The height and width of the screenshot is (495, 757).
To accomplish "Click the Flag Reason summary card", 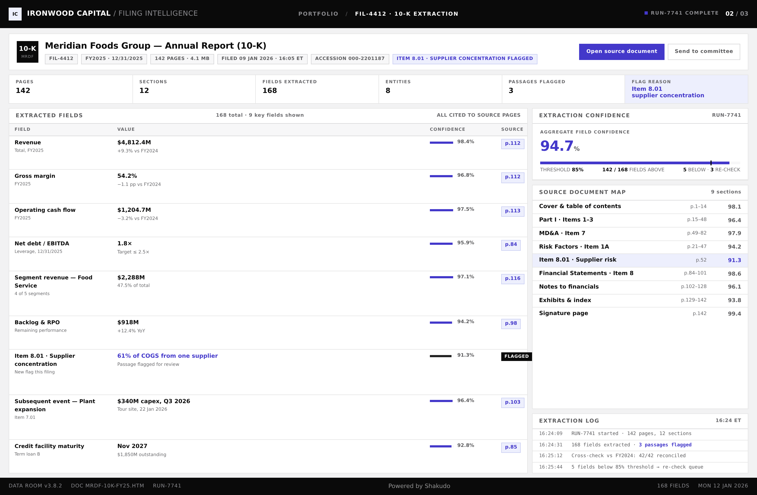I will 686,89.
